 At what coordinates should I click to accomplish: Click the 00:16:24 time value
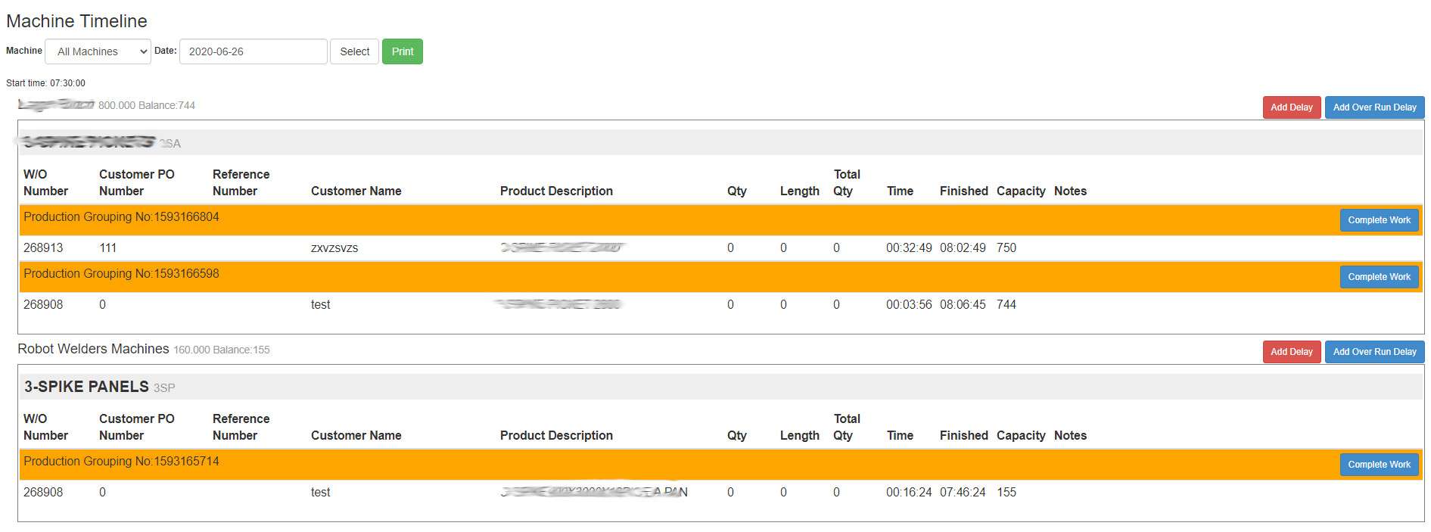(908, 492)
